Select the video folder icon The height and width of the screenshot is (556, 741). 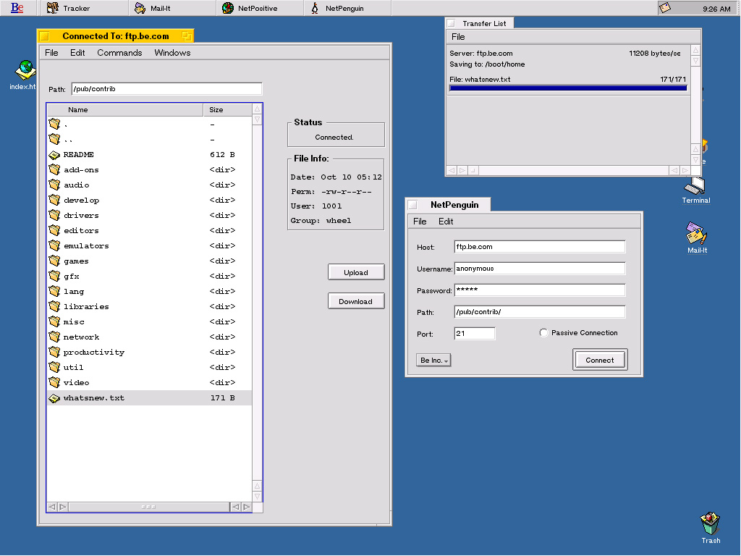pos(54,382)
